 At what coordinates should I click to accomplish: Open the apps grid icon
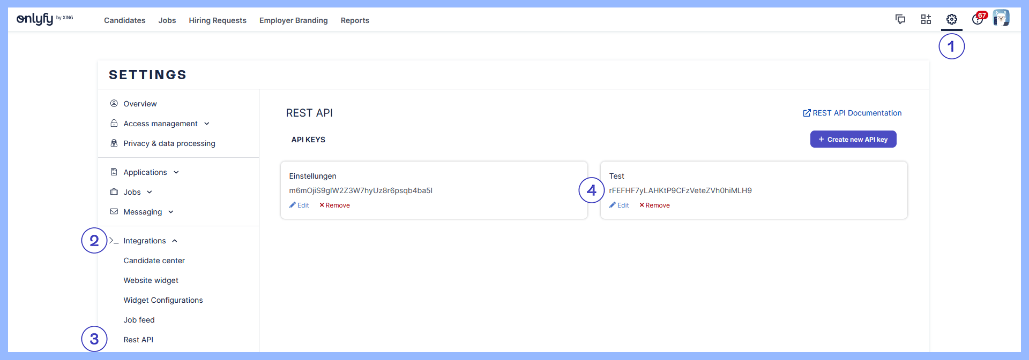pyautogui.click(x=926, y=20)
